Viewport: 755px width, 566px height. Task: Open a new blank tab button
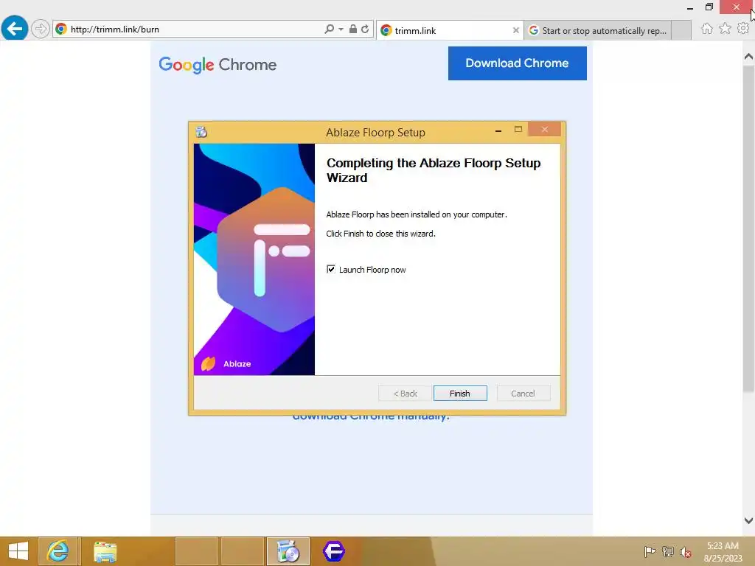coord(681,30)
